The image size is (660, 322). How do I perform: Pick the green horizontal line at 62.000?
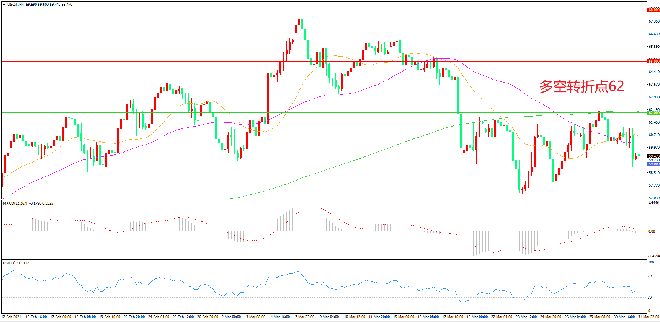coord(345,113)
